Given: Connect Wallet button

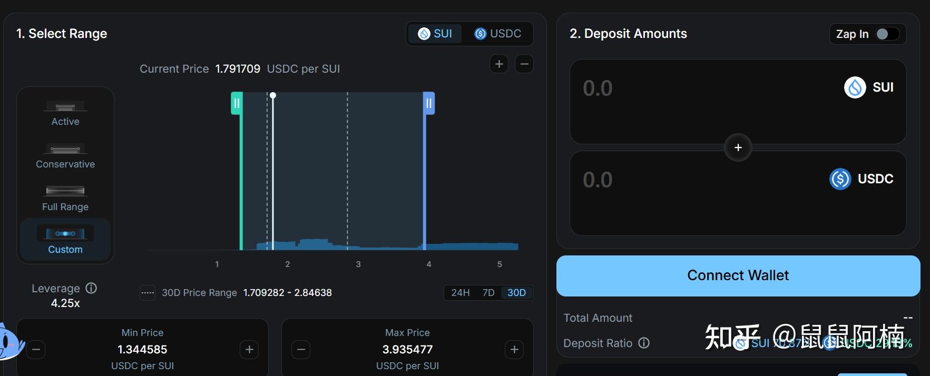Looking at the screenshot, I should (738, 275).
